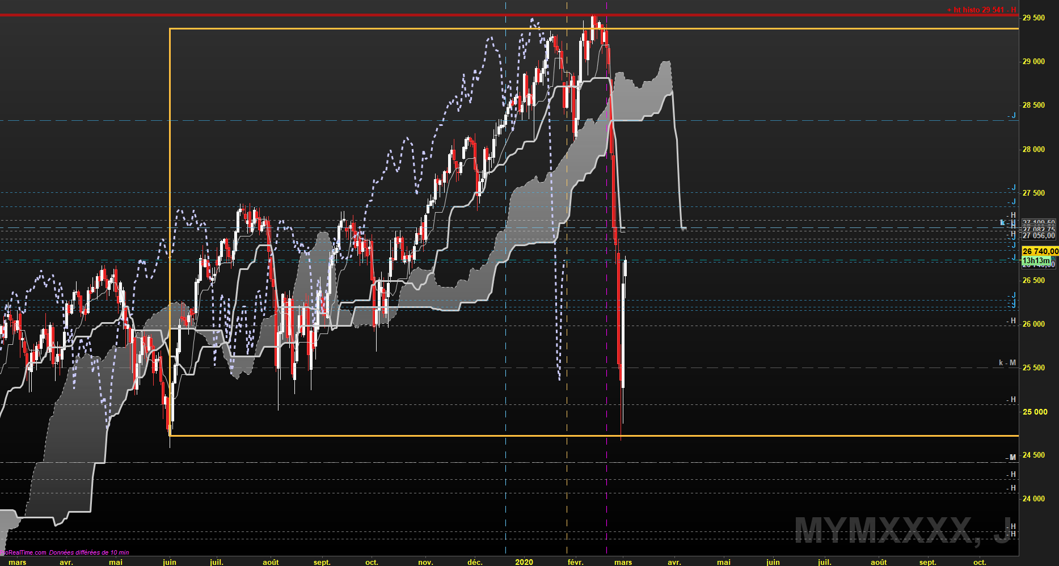The height and width of the screenshot is (566, 1059).
Task: Click the 27 056,00 price tag
Action: click(x=1039, y=236)
